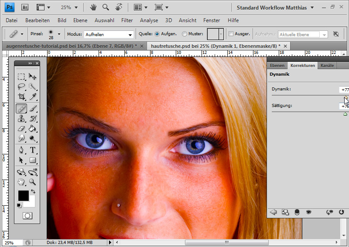Select the Muster source radio button
Screen dimensions: 349x247
[185, 34]
